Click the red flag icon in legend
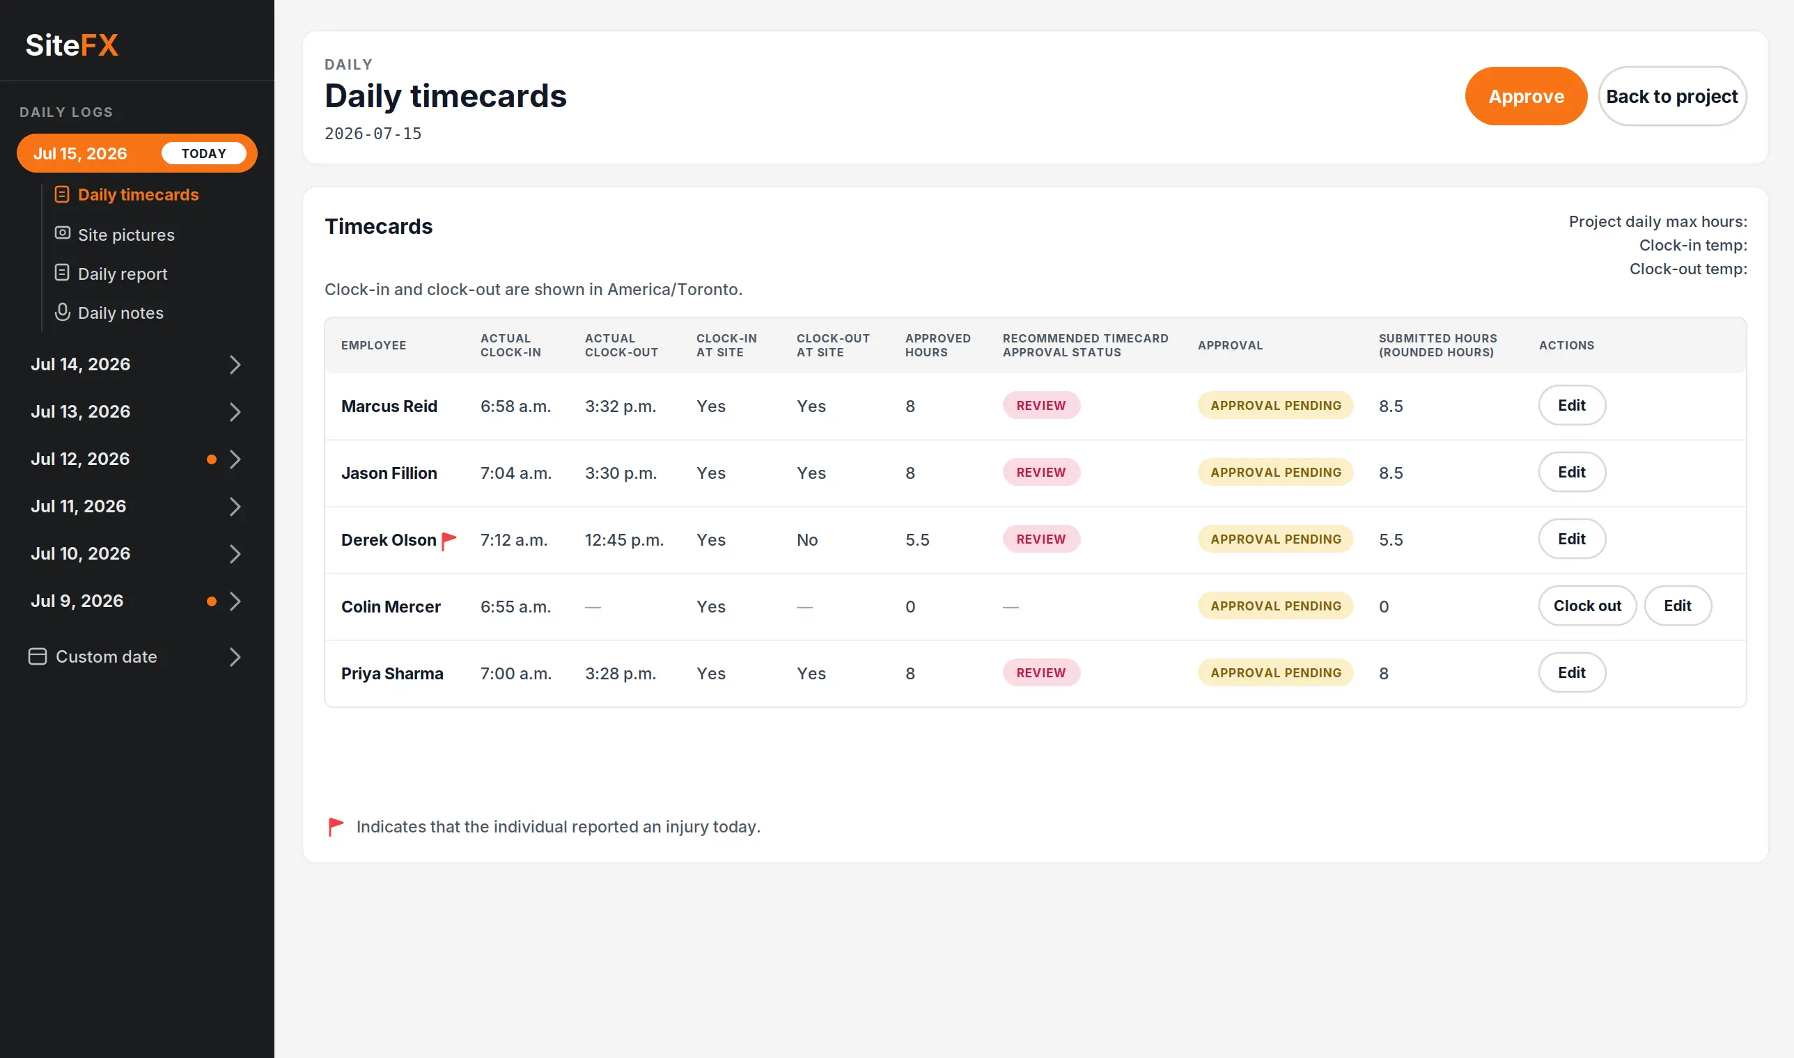 335,827
